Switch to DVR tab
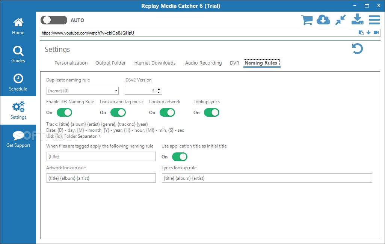Viewport: 385px width, 244px height. click(x=234, y=63)
